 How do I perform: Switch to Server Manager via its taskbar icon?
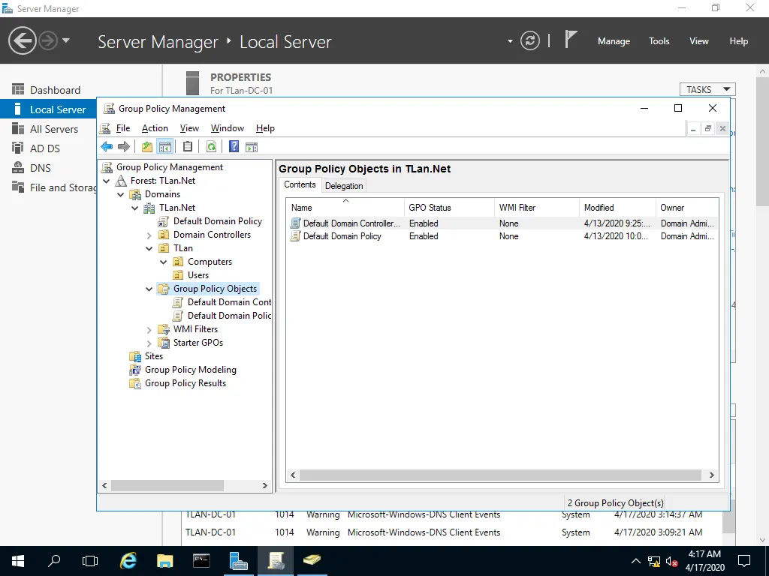[x=238, y=561]
